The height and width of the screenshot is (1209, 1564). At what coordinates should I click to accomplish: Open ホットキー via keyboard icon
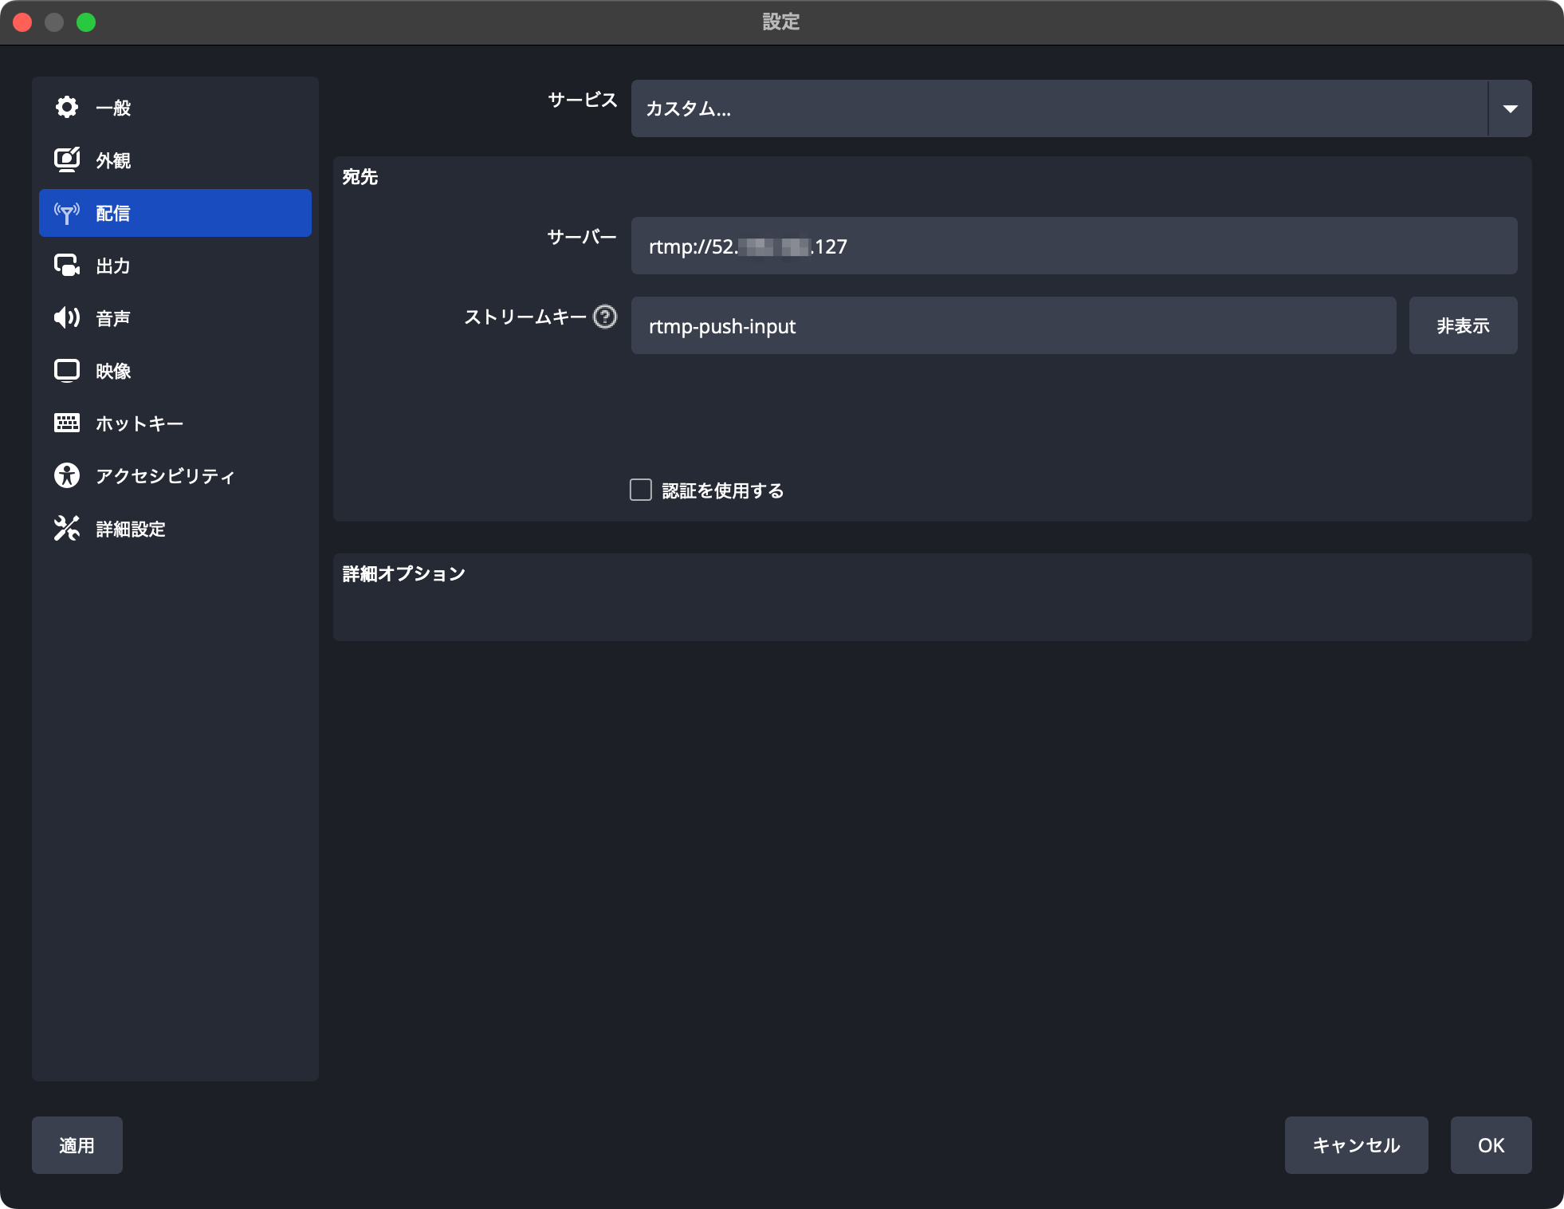[x=67, y=423]
